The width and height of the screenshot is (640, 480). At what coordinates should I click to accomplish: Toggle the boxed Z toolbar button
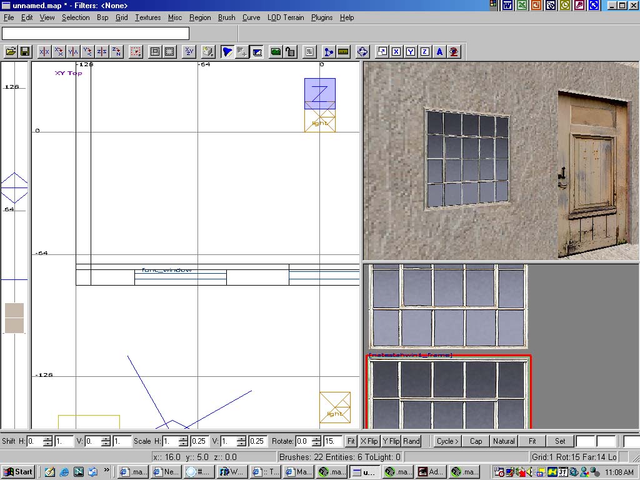425,52
